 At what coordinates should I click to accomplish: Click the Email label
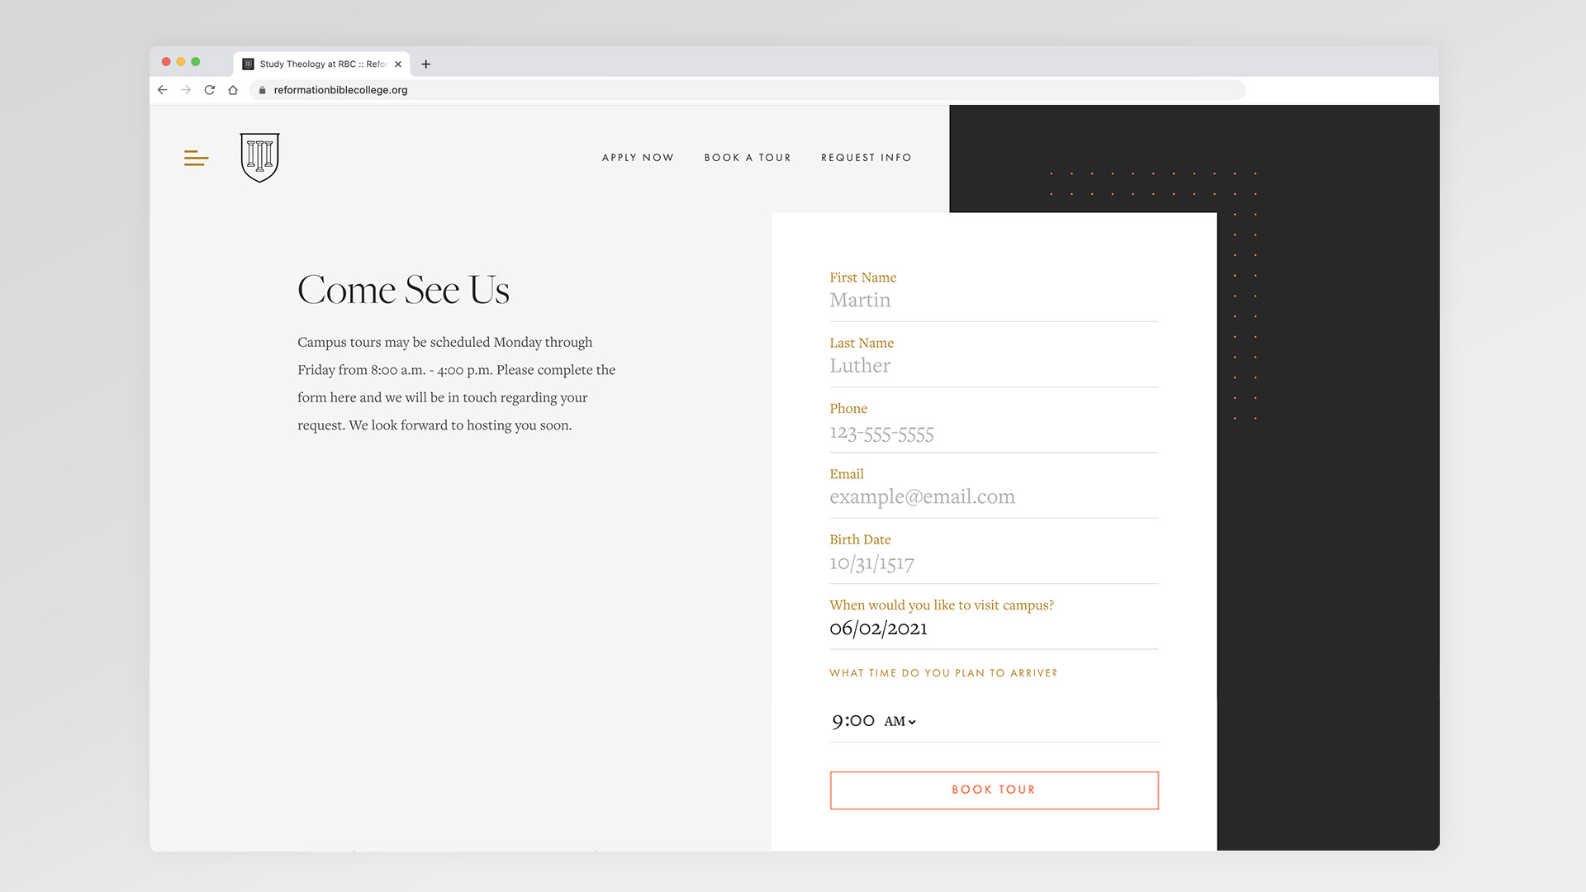coord(847,474)
